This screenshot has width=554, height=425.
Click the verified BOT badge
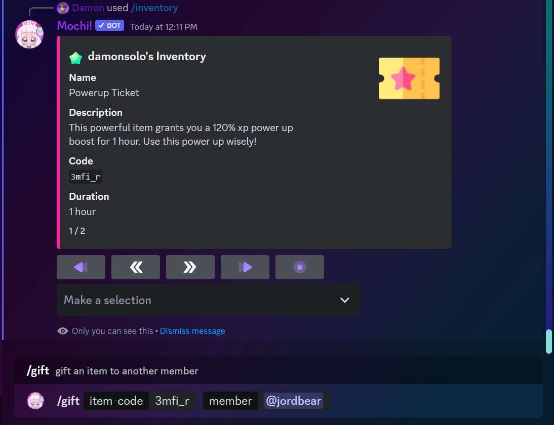tap(109, 25)
